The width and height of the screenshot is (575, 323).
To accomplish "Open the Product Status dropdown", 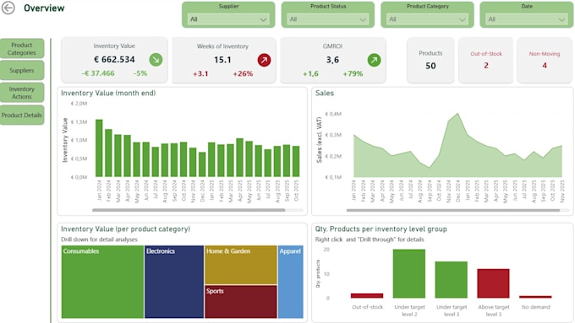I will [x=328, y=19].
